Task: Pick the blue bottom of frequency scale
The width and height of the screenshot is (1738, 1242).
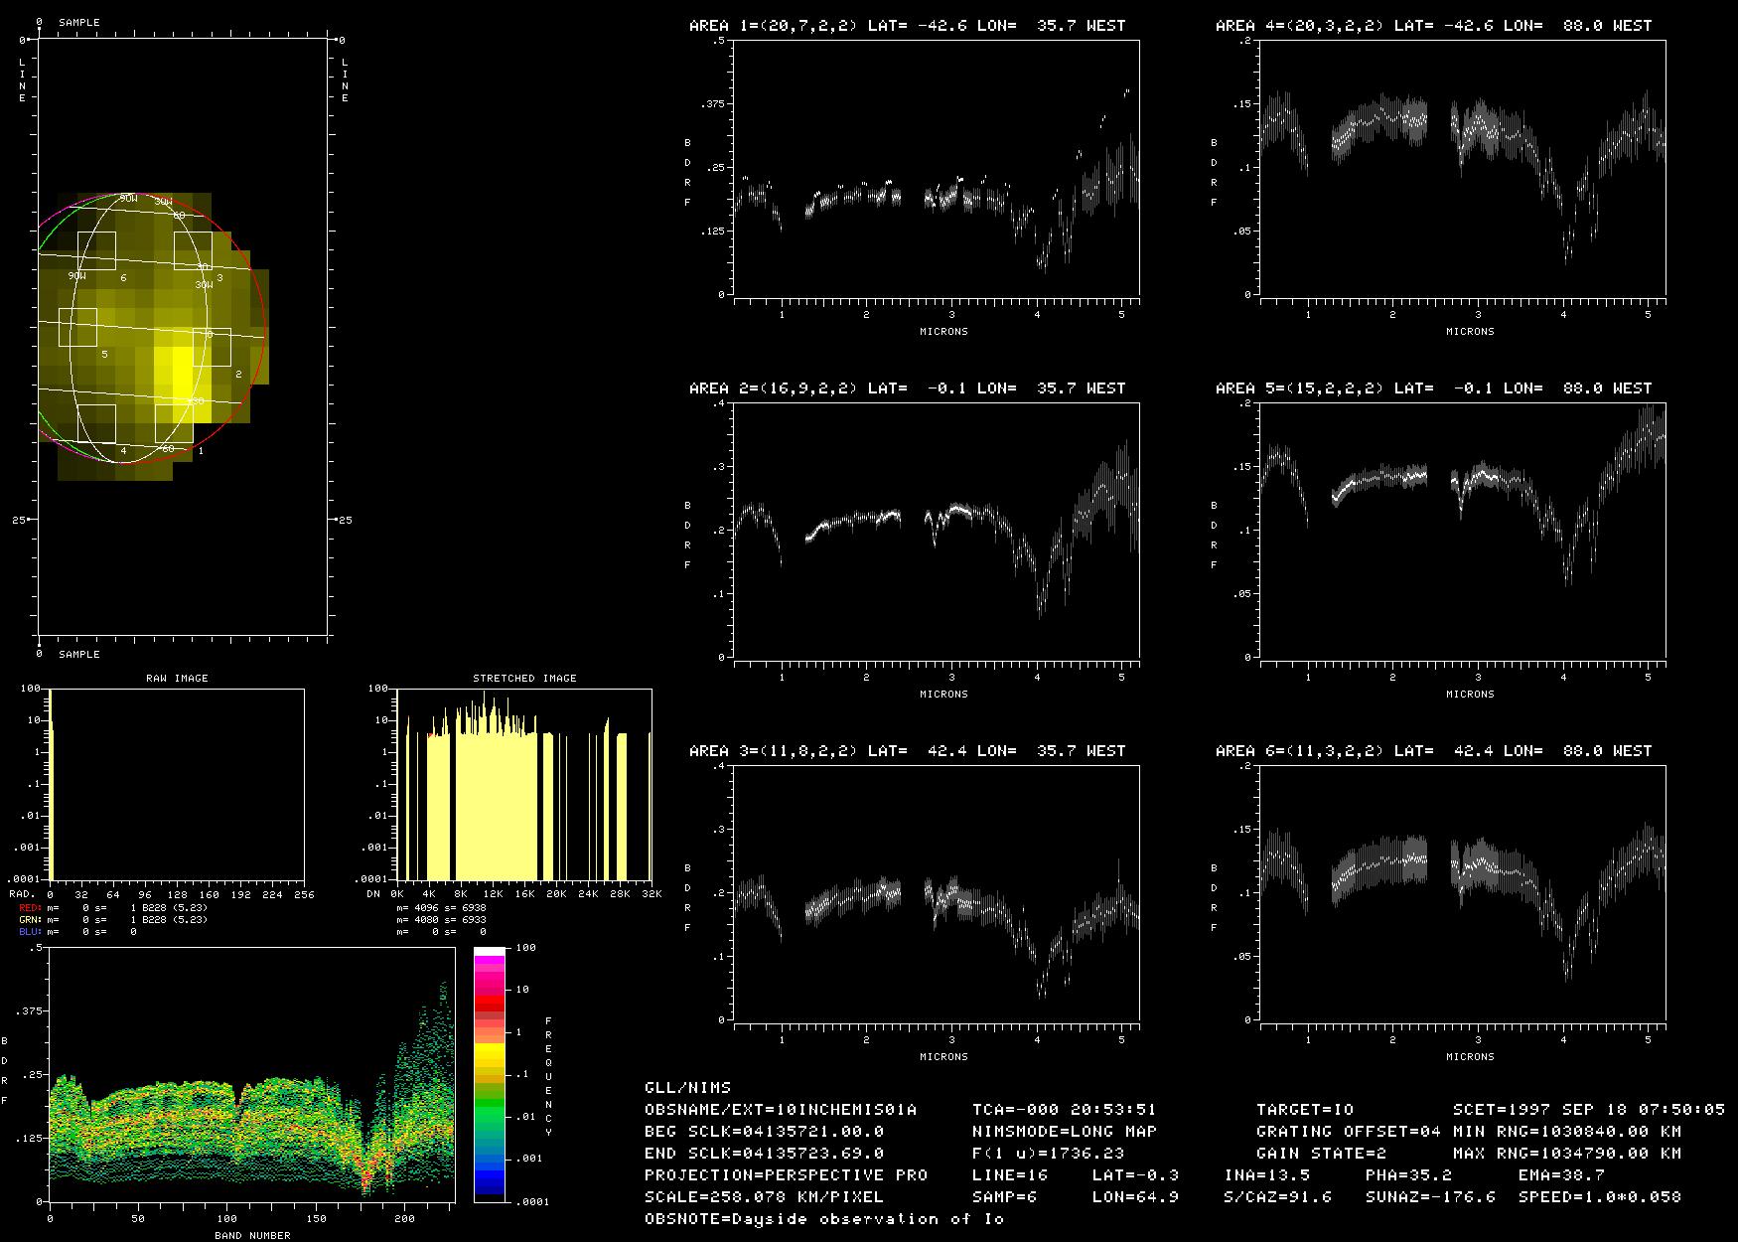Action: (489, 1182)
